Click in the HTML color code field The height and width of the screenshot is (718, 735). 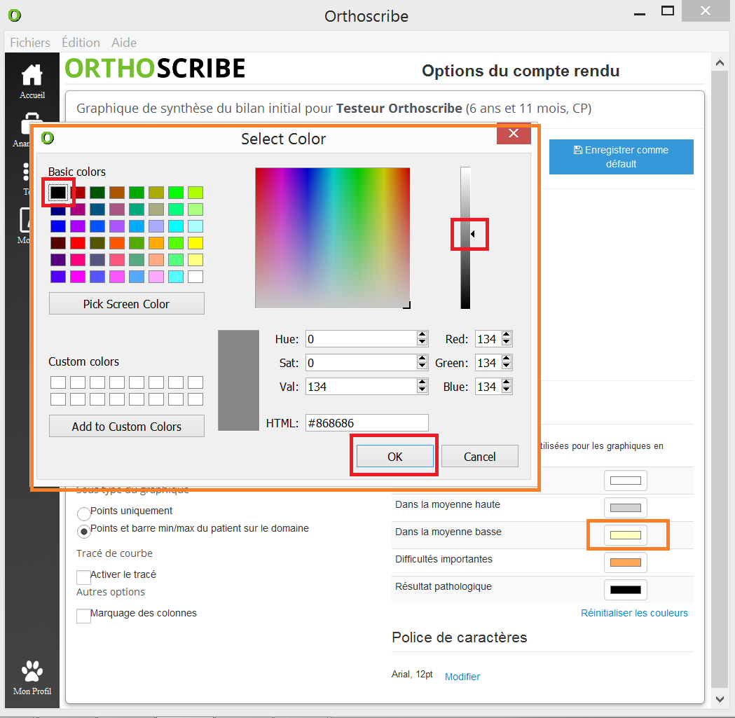click(366, 423)
